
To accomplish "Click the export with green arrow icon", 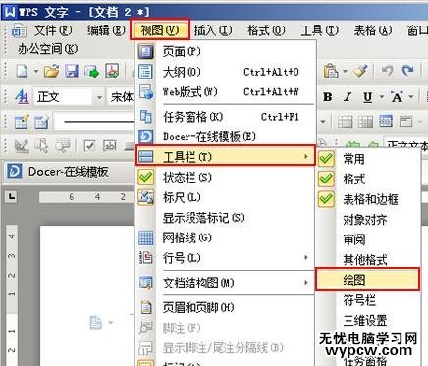I will click(91, 71).
